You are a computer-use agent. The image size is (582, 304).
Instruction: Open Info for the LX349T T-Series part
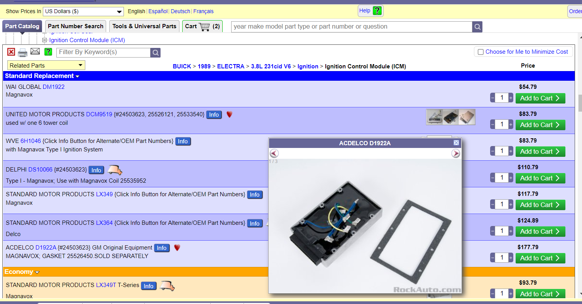point(149,286)
